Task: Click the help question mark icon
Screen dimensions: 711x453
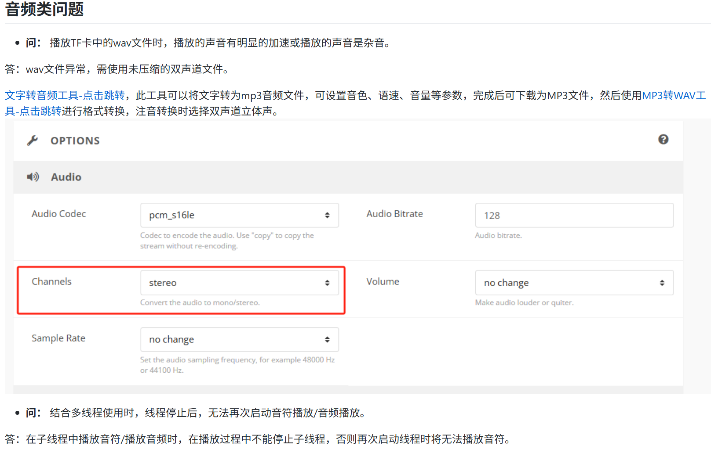Action: click(663, 140)
